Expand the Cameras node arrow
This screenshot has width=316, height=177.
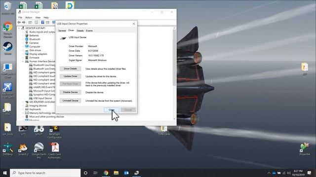[23, 43]
